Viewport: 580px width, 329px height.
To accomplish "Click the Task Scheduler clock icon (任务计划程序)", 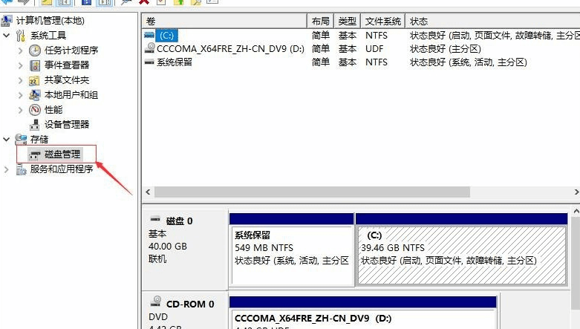I will tap(34, 51).
